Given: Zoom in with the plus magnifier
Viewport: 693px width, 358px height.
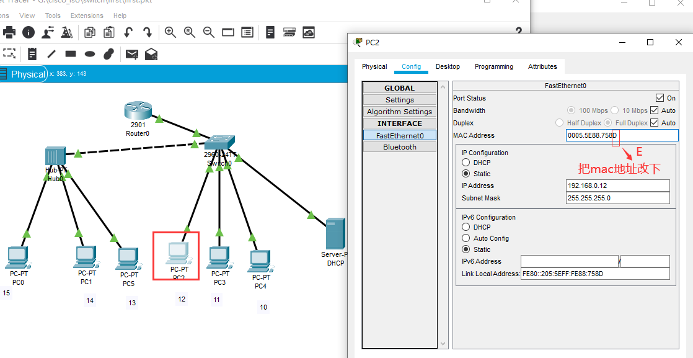Looking at the screenshot, I should (170, 32).
